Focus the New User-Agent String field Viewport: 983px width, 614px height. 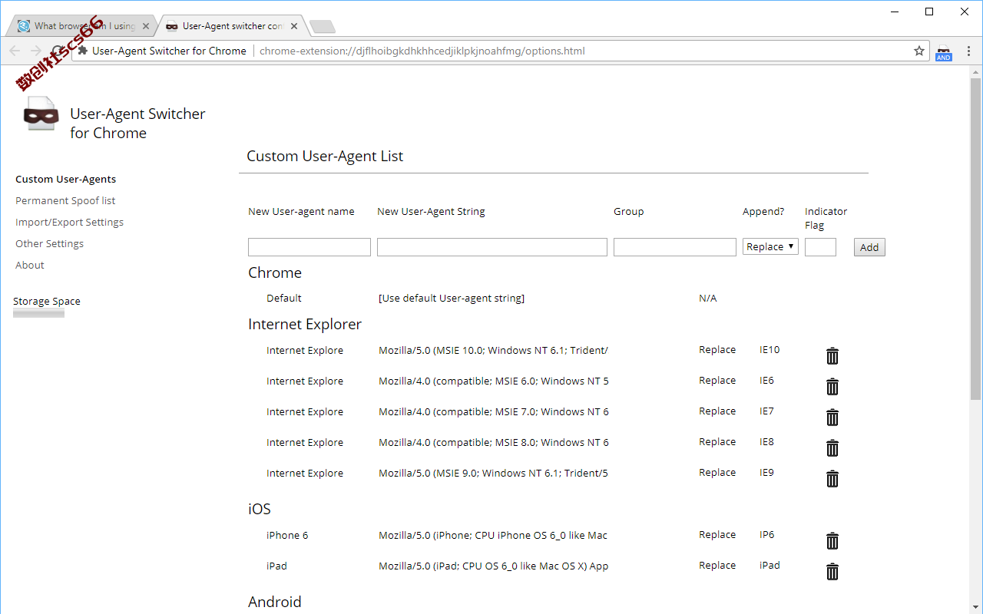coord(492,247)
